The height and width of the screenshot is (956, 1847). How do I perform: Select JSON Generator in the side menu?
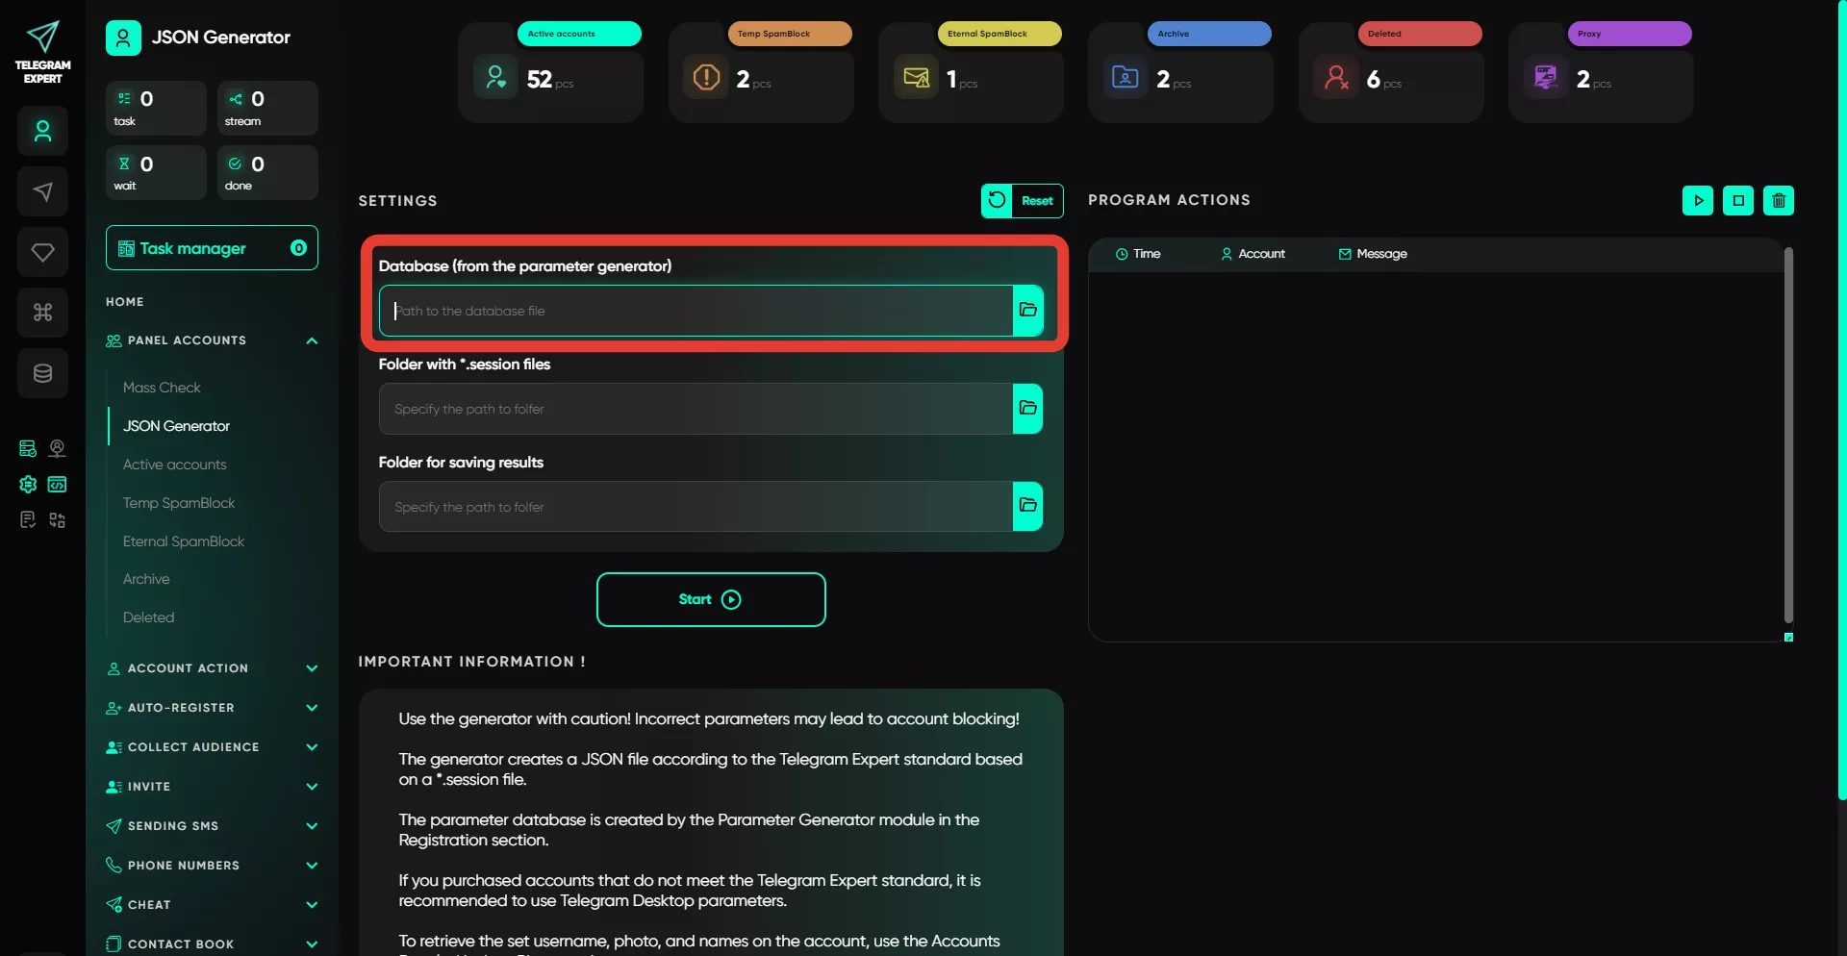pos(176,426)
